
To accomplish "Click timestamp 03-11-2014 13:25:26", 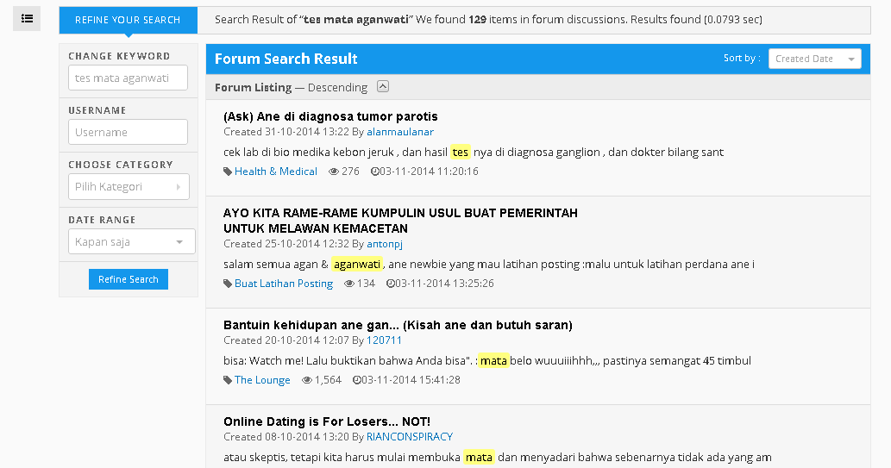I will (444, 284).
